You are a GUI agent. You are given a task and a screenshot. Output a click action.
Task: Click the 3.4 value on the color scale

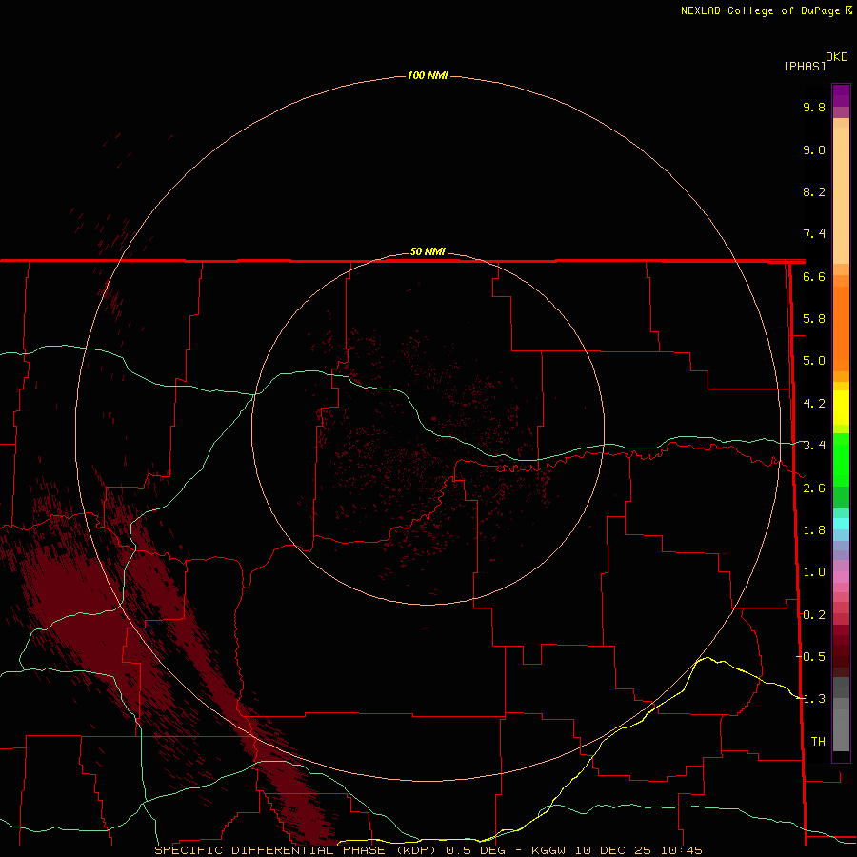[x=814, y=446]
